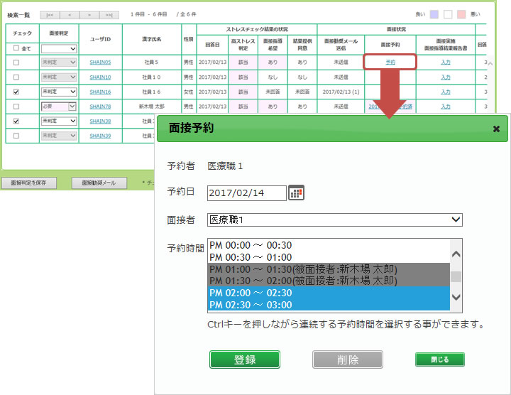Open the calendar picker next to 予約日
The height and width of the screenshot is (395, 511).
(296, 193)
